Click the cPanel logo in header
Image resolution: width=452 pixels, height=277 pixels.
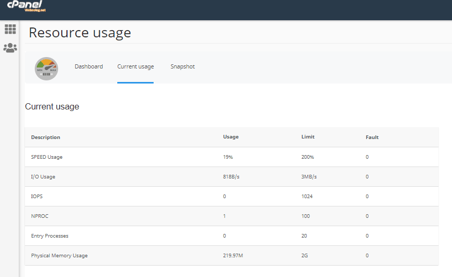click(x=26, y=6)
